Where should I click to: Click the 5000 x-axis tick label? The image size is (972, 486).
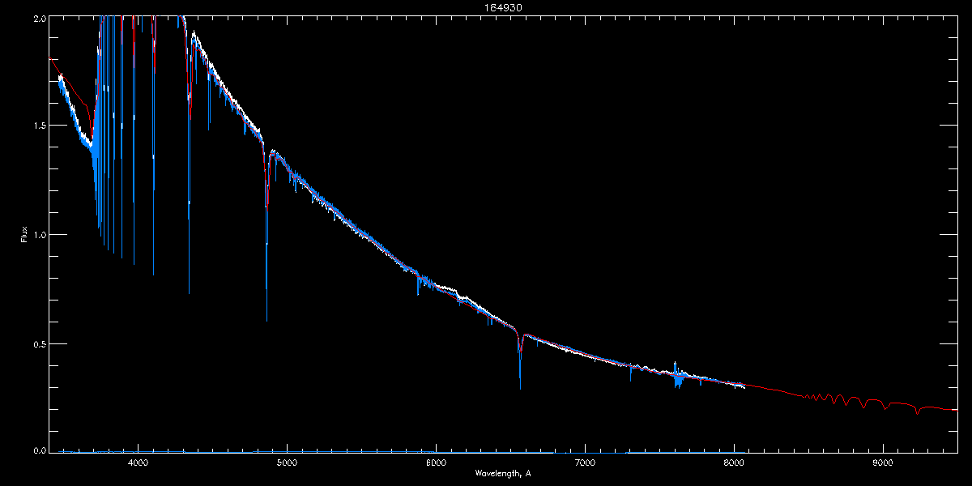[287, 463]
